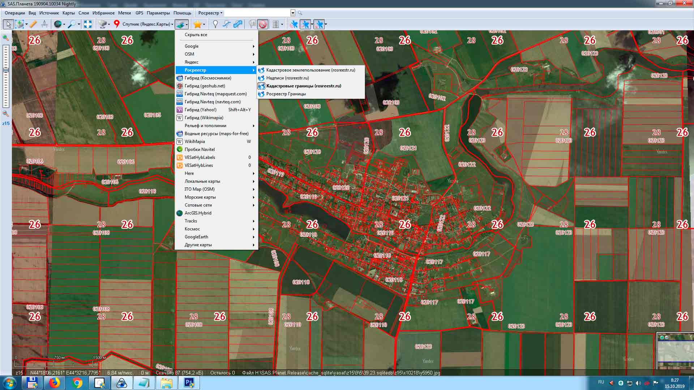
Task: Select the arrow pointer tool
Action: click(8, 24)
